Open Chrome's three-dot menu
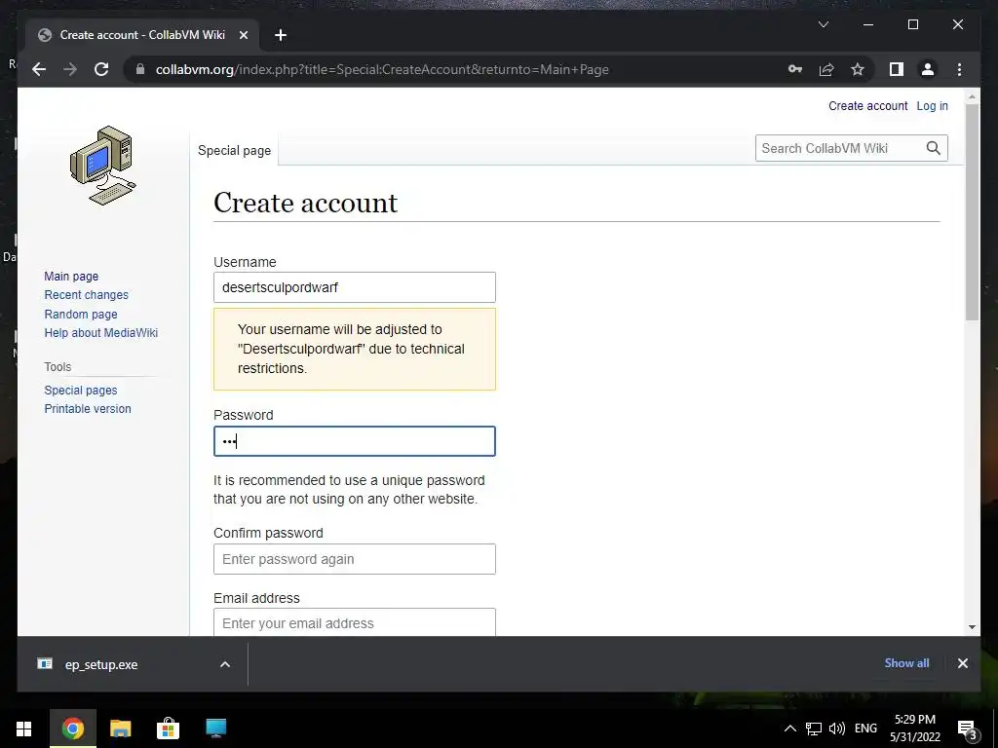The height and width of the screenshot is (748, 998). click(x=959, y=69)
